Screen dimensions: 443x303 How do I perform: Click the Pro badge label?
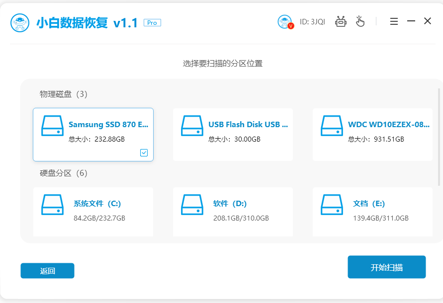click(152, 23)
